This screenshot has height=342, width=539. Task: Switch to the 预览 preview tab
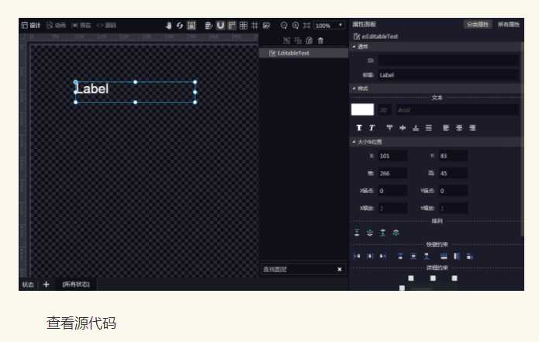81,26
